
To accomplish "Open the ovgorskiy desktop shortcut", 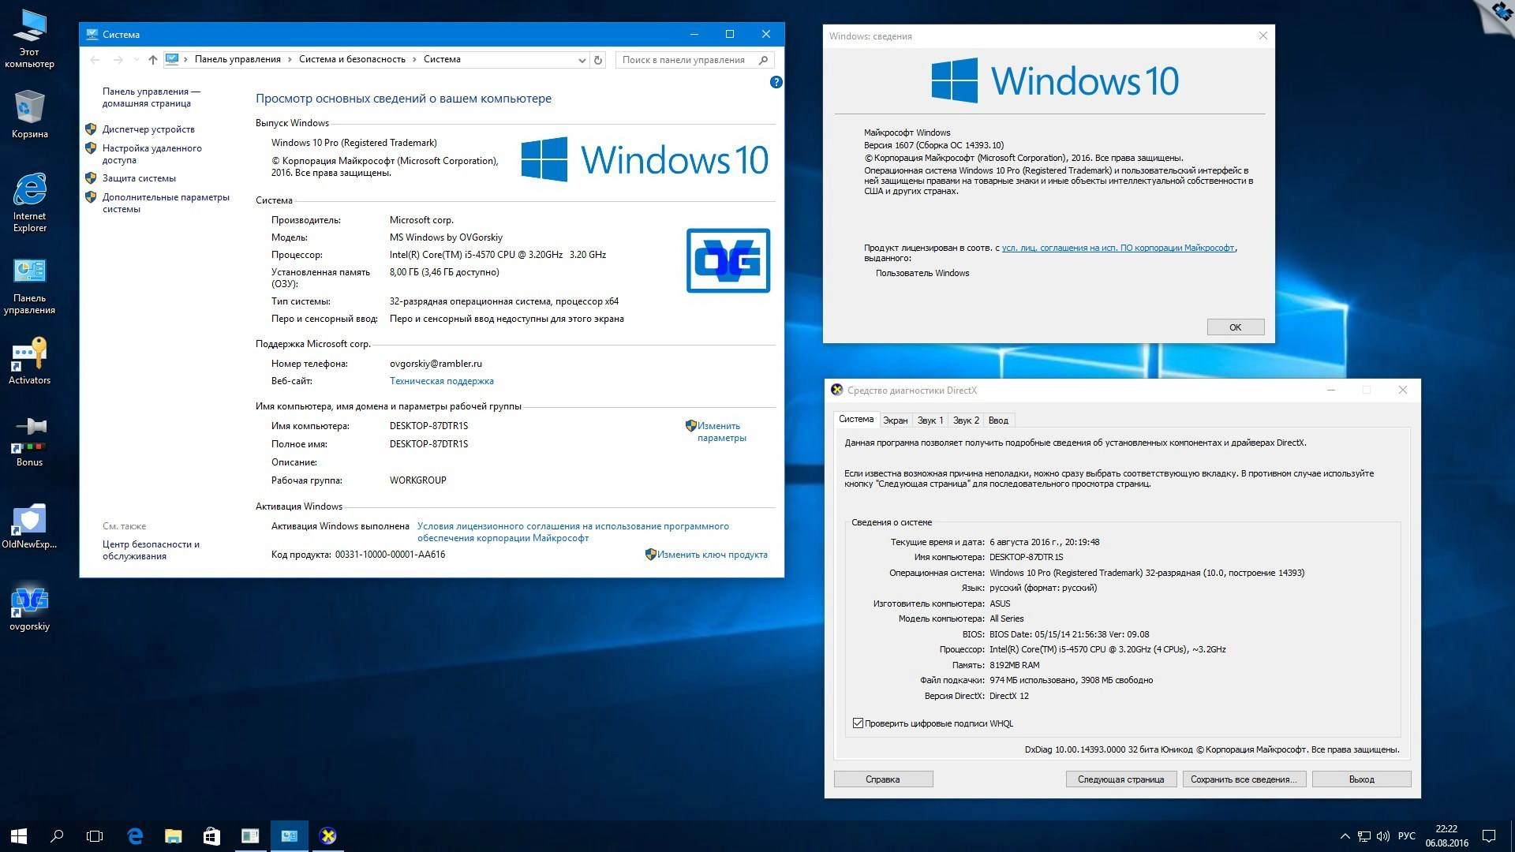I will [29, 608].
